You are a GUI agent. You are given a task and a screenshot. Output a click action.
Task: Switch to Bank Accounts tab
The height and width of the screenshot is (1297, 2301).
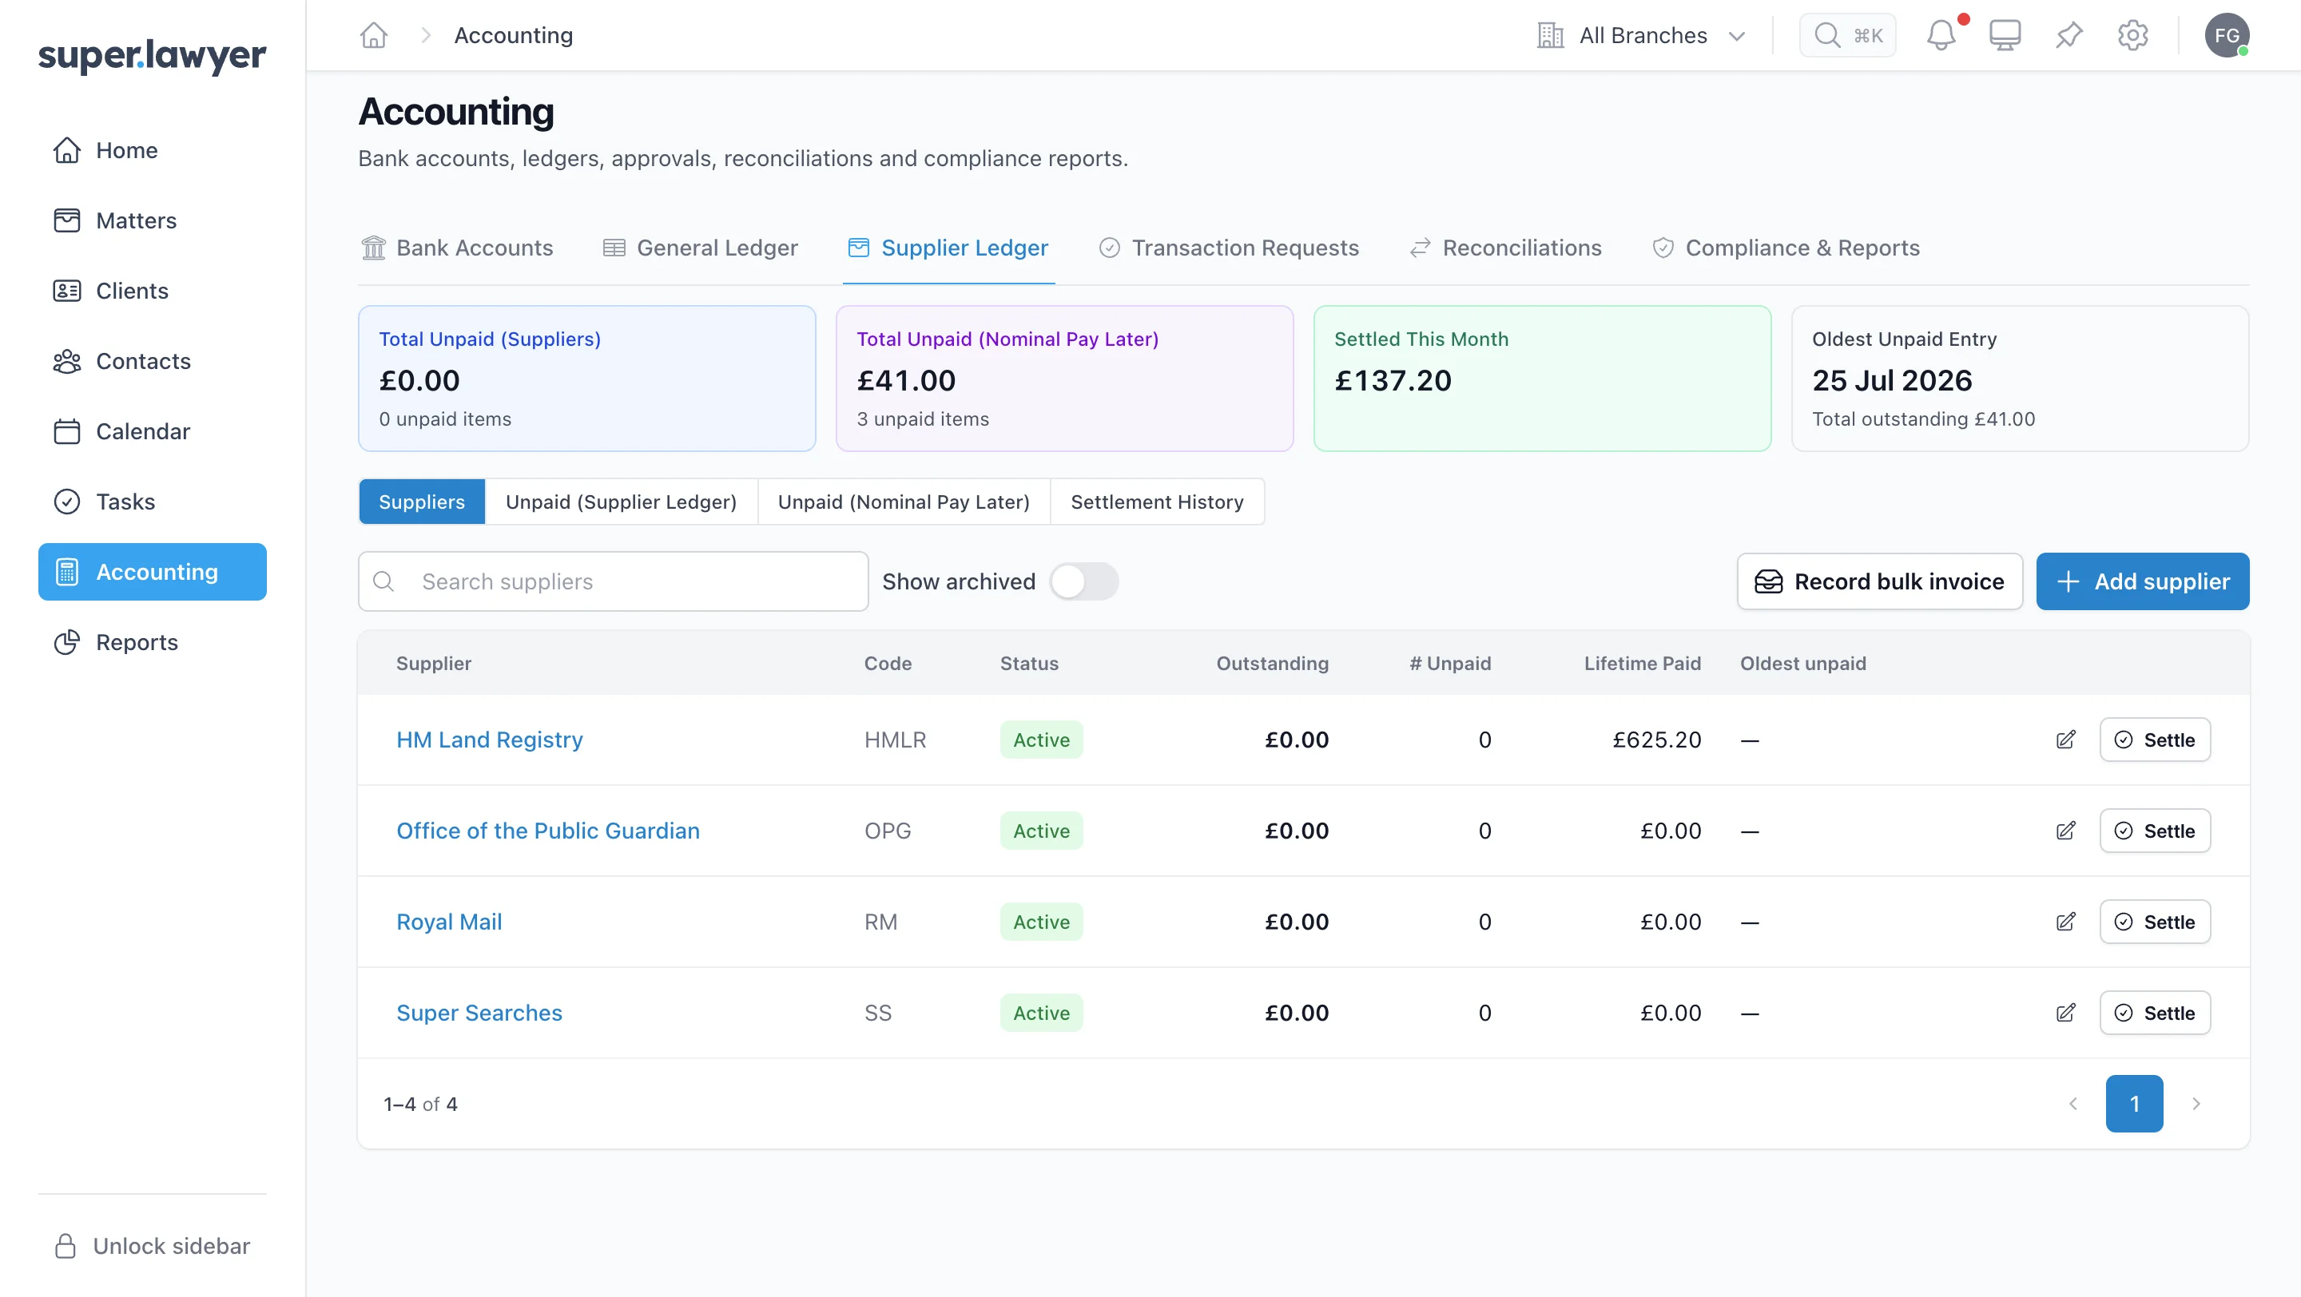click(457, 248)
